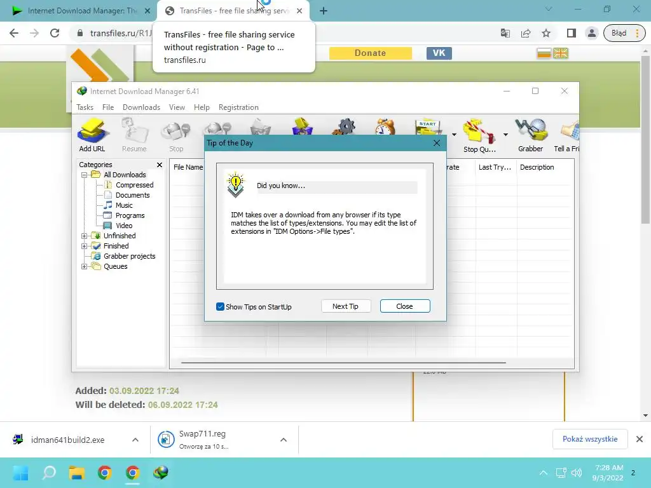The image size is (651, 488).
Task: Click the Stop toolbar icon
Action: 176,135
